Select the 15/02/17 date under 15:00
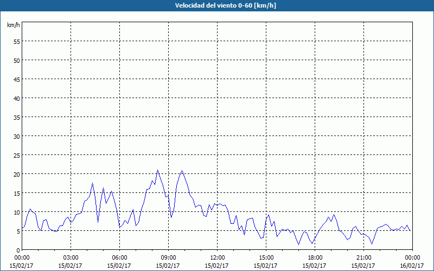The height and width of the screenshot is (271, 434). (x=265, y=266)
